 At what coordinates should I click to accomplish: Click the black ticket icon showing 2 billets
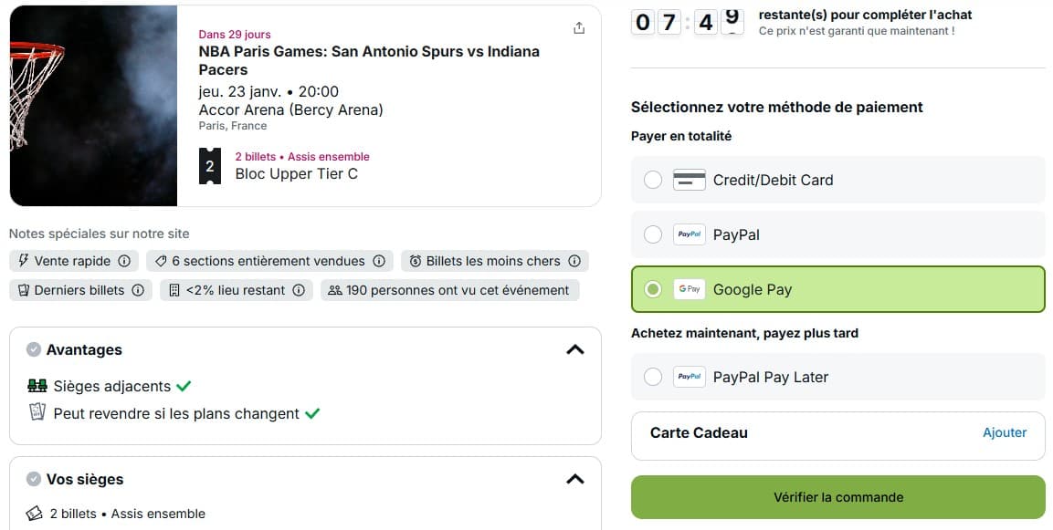tap(209, 166)
